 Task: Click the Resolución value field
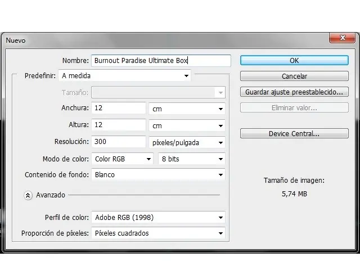119,141
